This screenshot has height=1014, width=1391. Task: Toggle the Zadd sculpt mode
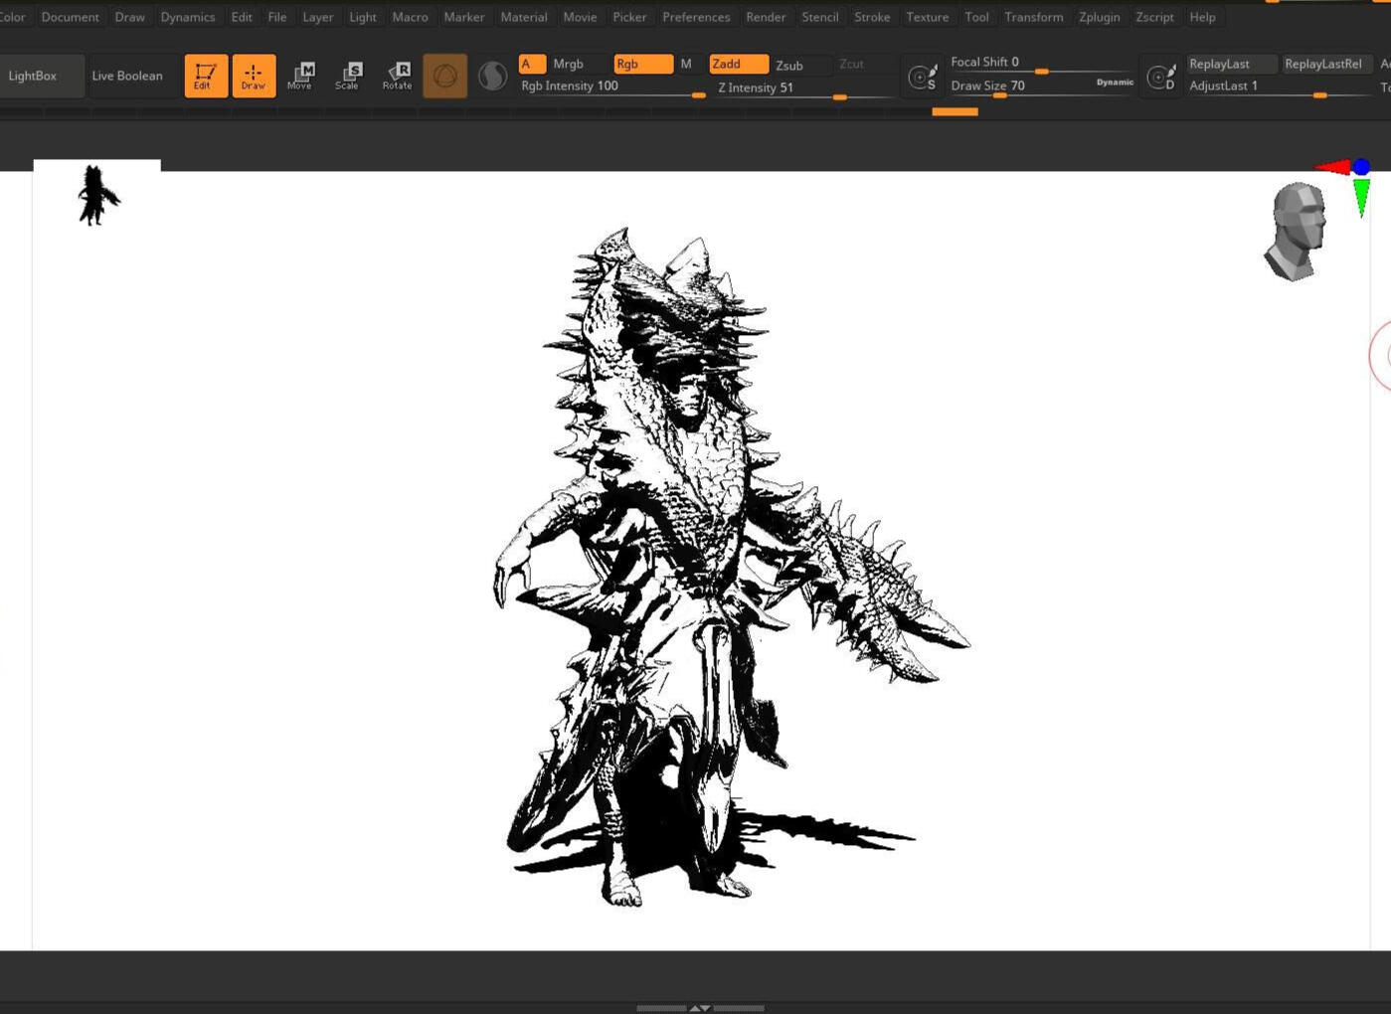pos(739,64)
